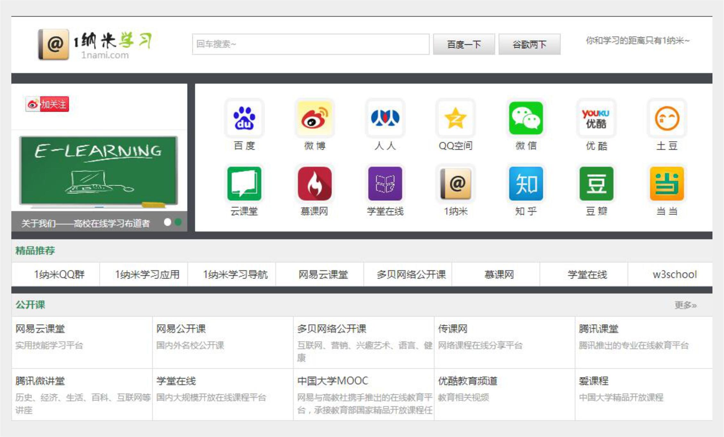724x437 pixels.
Task: Visit the 中国大学MOOC link
Action: (333, 381)
